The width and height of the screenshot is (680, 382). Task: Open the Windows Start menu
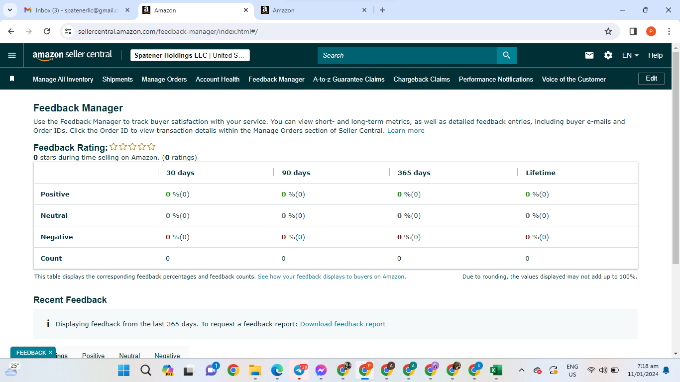click(x=123, y=371)
